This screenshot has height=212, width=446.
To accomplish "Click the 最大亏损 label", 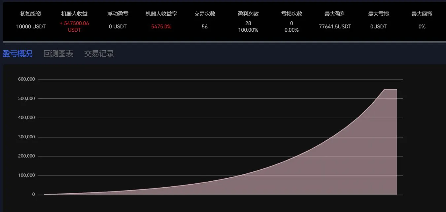I will [x=379, y=14].
